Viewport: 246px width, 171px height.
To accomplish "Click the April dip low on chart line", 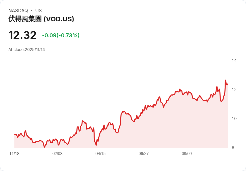I will tap(96, 145).
